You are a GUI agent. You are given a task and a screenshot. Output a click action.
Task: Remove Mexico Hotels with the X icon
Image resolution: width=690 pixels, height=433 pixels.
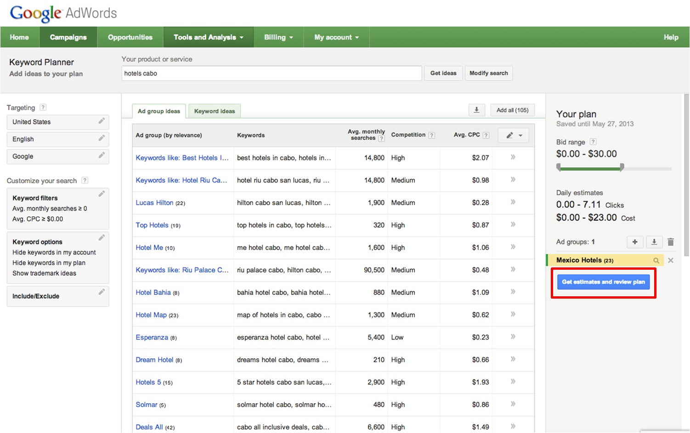(671, 261)
